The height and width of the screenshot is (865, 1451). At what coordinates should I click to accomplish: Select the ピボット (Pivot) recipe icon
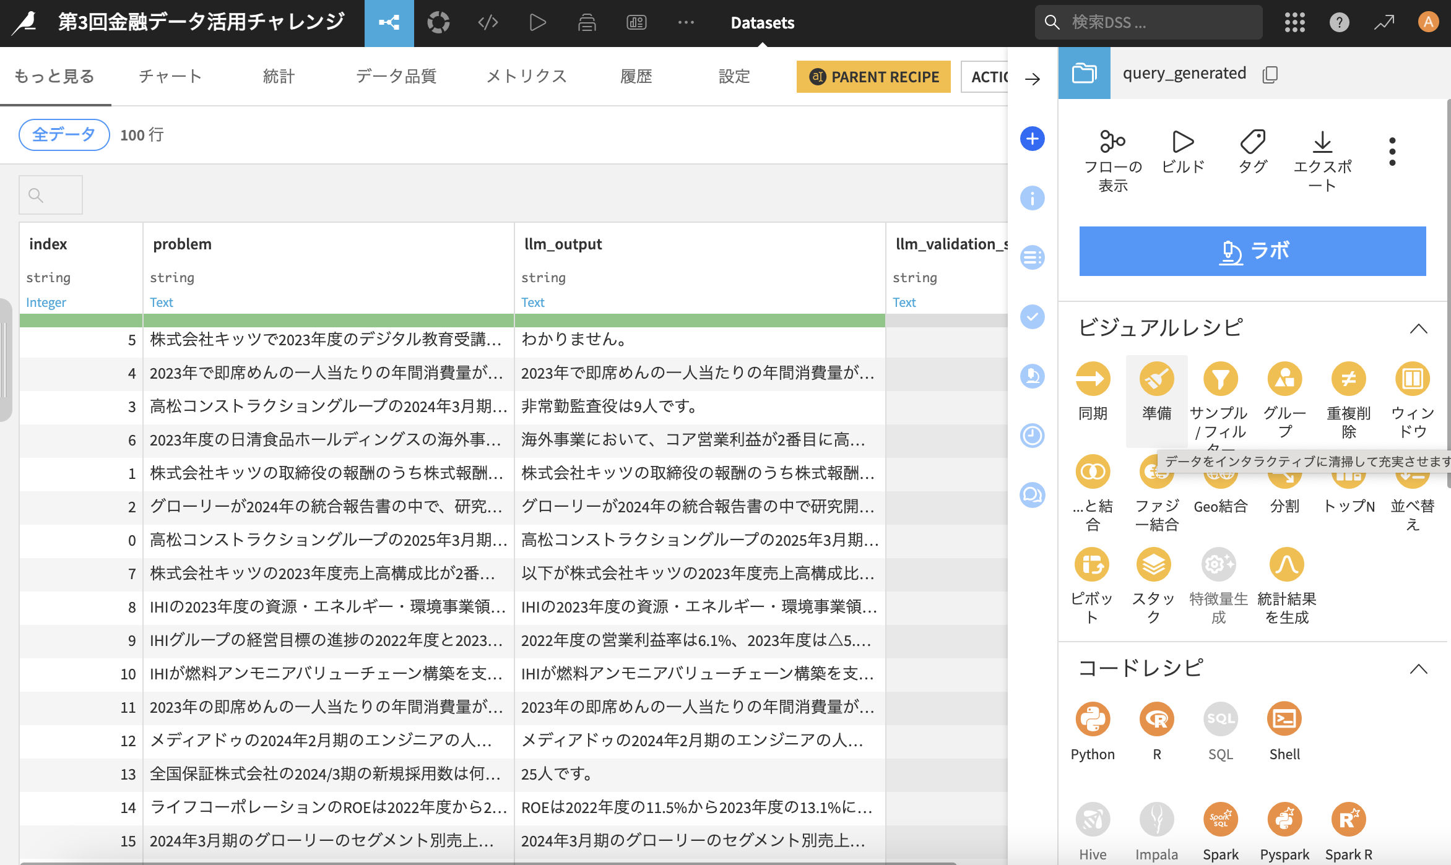(x=1093, y=564)
